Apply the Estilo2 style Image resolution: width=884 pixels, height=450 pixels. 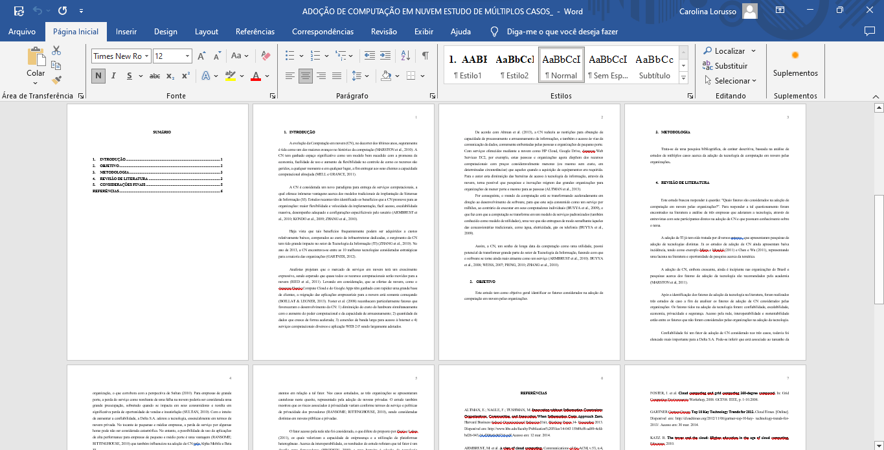click(514, 65)
